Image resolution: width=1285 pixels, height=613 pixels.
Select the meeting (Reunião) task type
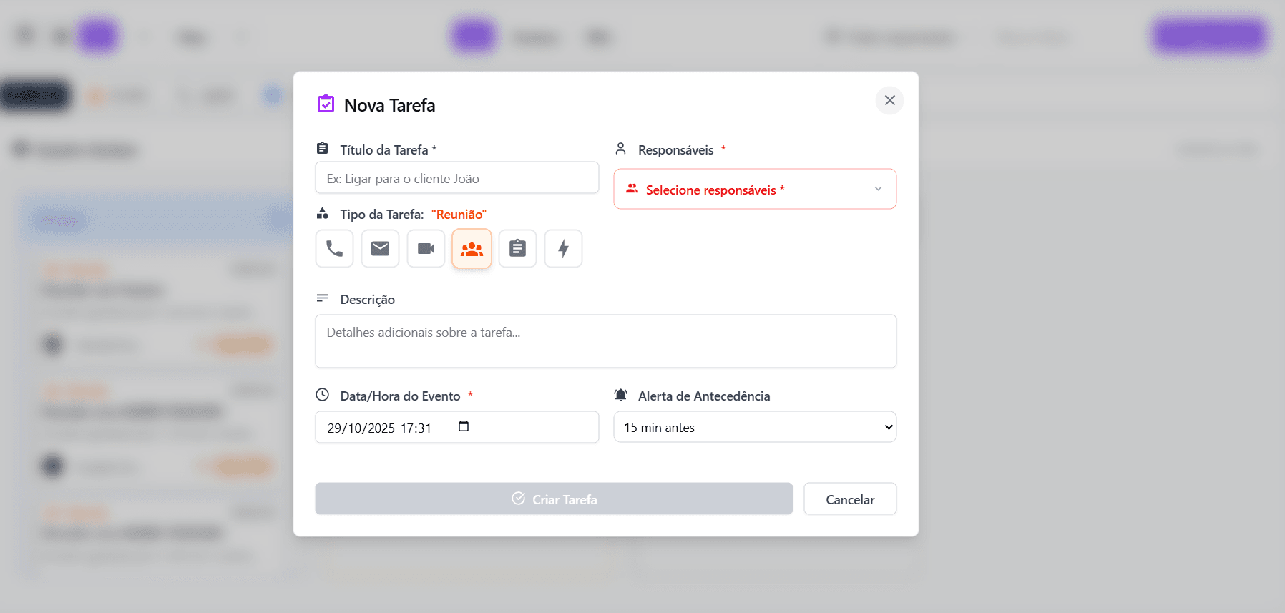[472, 249]
